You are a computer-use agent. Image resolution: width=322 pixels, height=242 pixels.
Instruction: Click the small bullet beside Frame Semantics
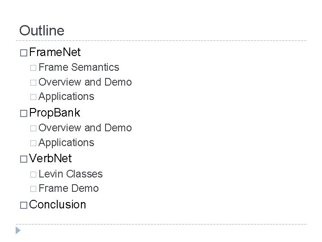33,68
